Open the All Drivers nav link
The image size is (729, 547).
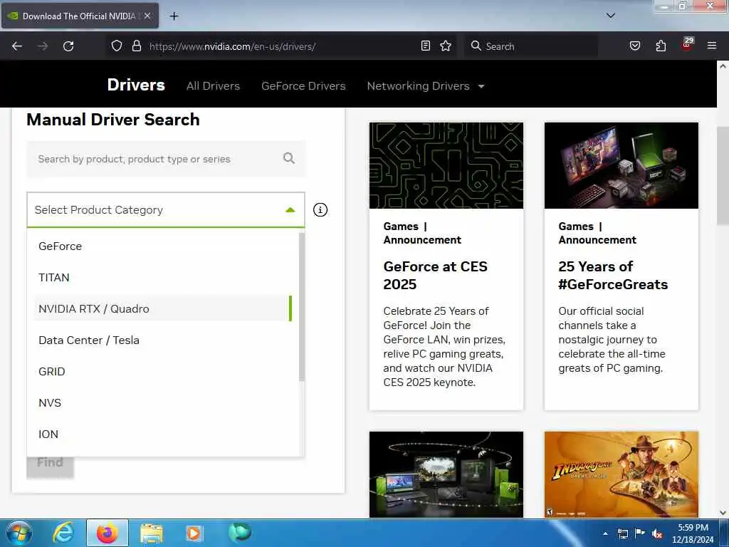tap(213, 86)
